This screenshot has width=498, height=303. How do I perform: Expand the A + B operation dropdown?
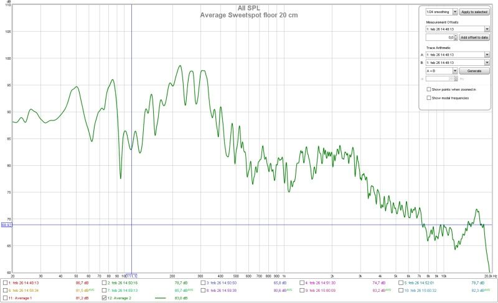click(x=455, y=71)
